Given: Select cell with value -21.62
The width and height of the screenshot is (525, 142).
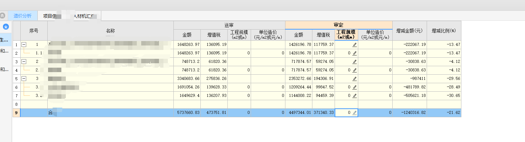Looking at the screenshot, I should point(444,112).
